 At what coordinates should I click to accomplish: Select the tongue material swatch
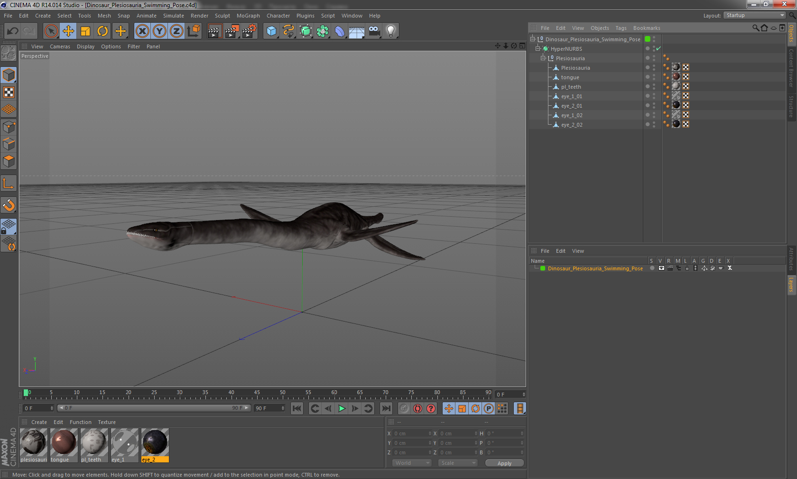tap(64, 445)
